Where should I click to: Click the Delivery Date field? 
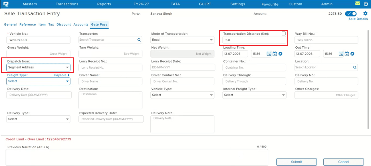[39, 95]
